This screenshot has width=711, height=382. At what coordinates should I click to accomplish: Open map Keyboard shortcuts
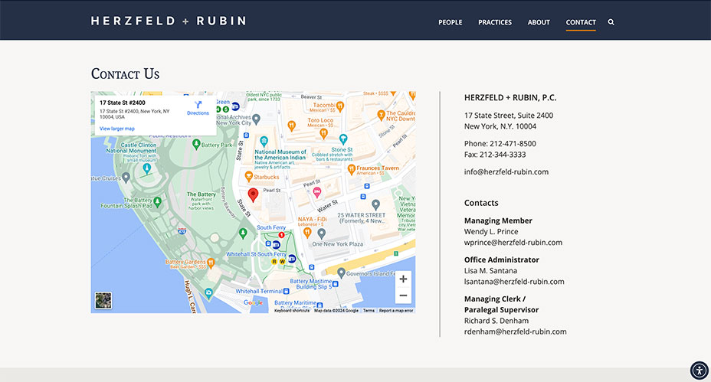292,310
